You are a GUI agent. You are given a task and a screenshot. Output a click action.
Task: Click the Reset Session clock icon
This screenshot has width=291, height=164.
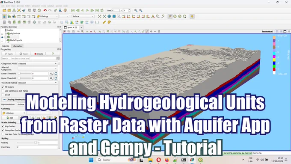coord(39,10)
